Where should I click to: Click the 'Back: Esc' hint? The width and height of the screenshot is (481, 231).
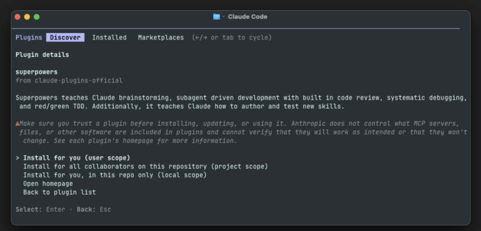coord(94,209)
